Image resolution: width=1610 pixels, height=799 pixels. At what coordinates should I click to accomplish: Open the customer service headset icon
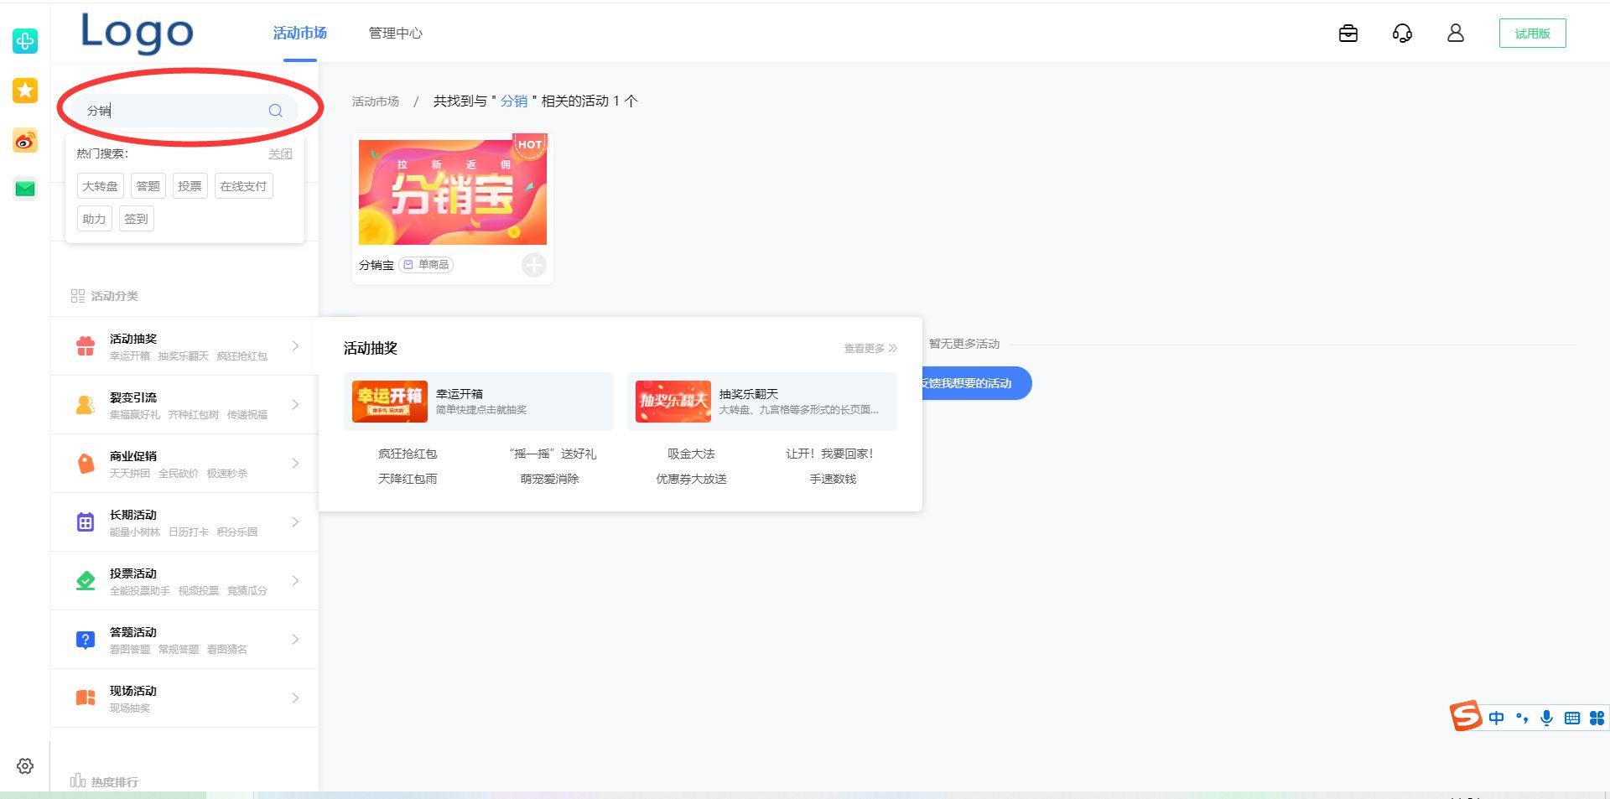1402,34
